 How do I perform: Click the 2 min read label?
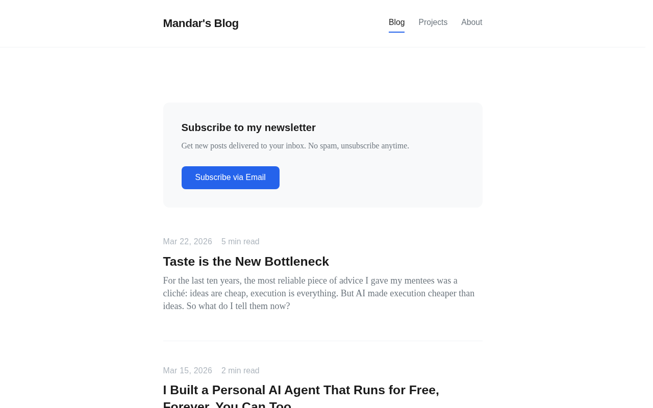coord(240,371)
